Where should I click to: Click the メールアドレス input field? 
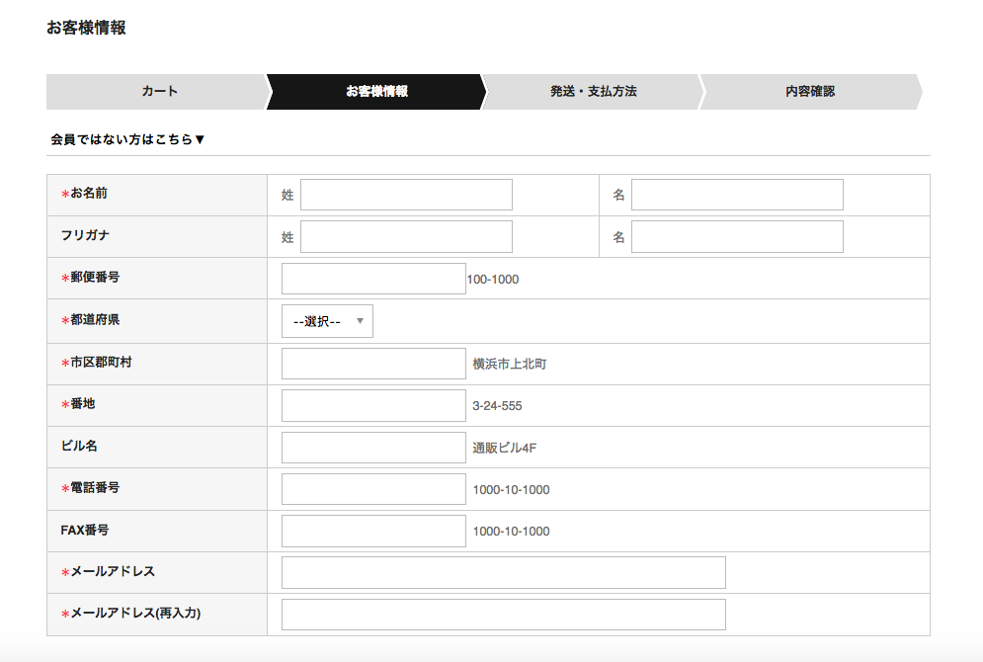pyautogui.click(x=504, y=572)
